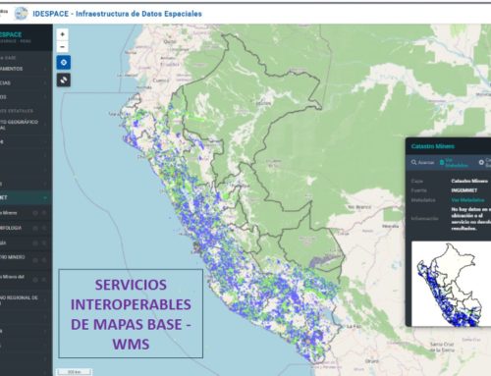Viewport: 491px width, 376px height.
Task: Click the Cuenca label on the map
Action: (161, 81)
